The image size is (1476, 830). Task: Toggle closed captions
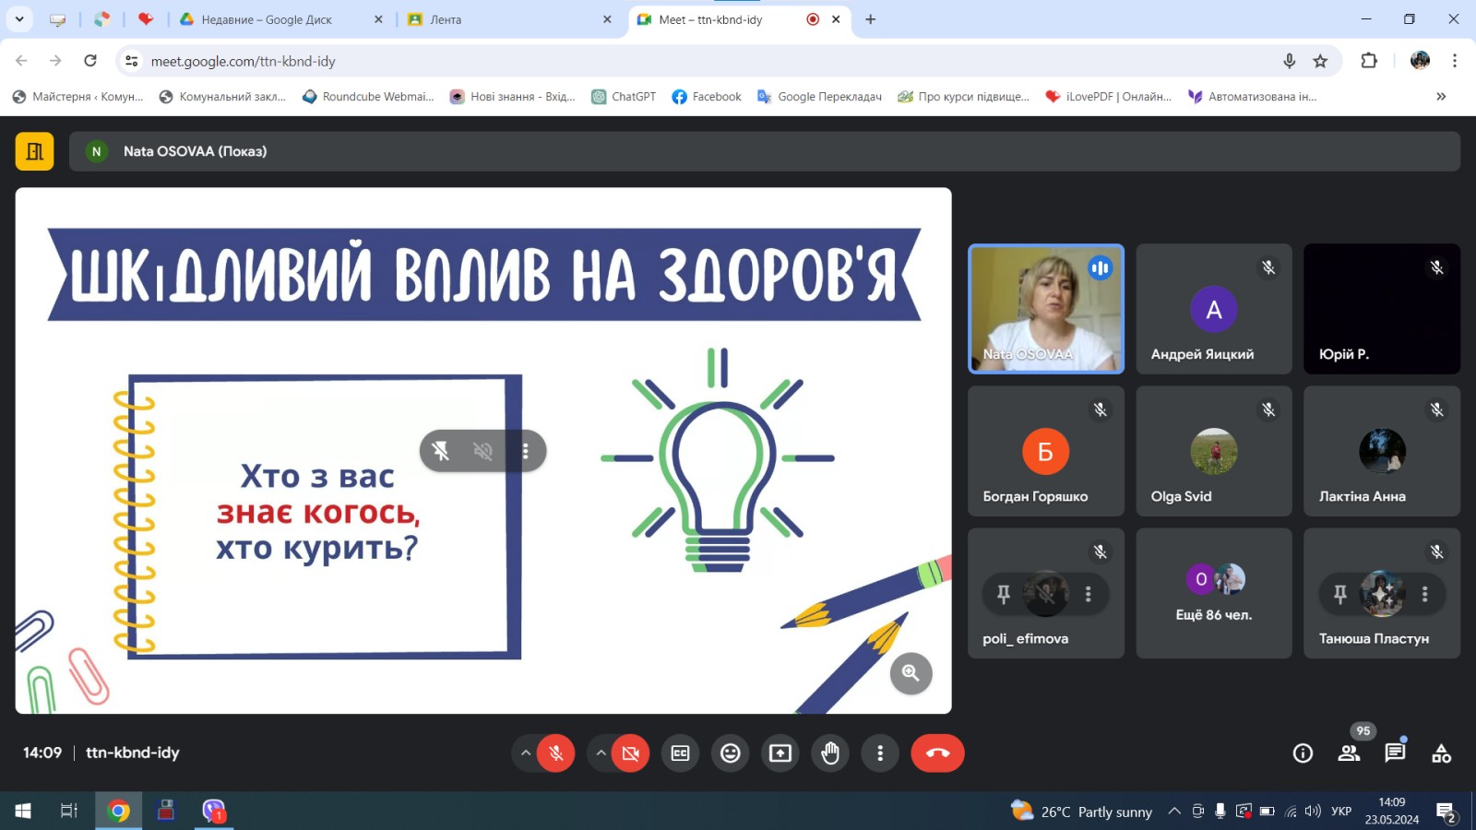680,753
